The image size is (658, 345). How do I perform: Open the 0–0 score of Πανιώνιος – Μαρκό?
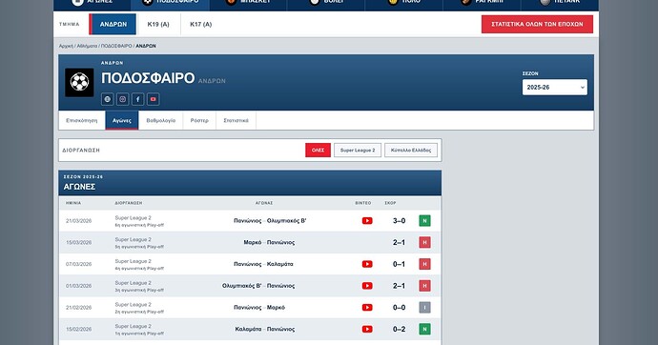[x=399, y=308]
